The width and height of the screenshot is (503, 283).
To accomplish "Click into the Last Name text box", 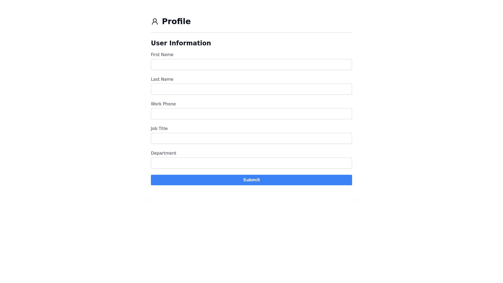I will click(x=251, y=89).
